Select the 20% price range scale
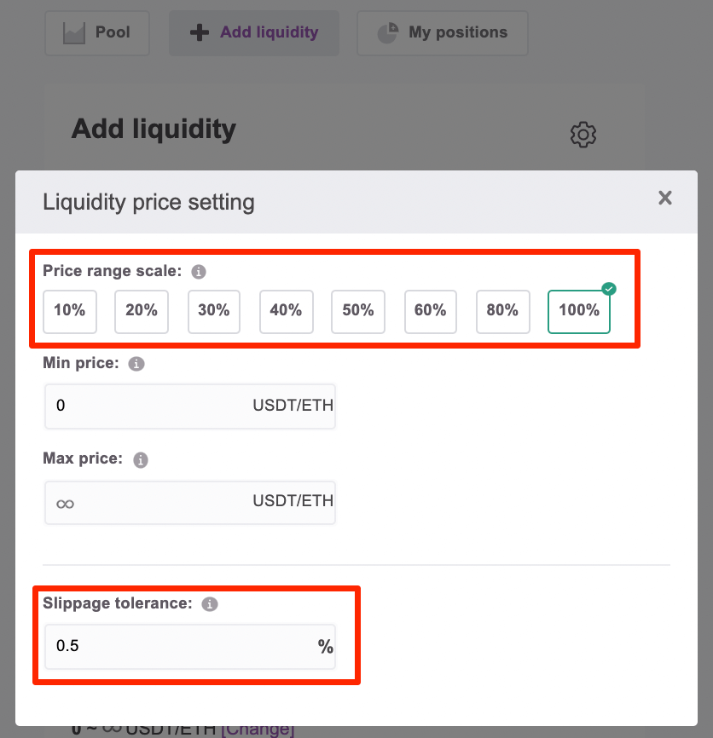This screenshot has height=738, width=713. pyautogui.click(x=142, y=312)
